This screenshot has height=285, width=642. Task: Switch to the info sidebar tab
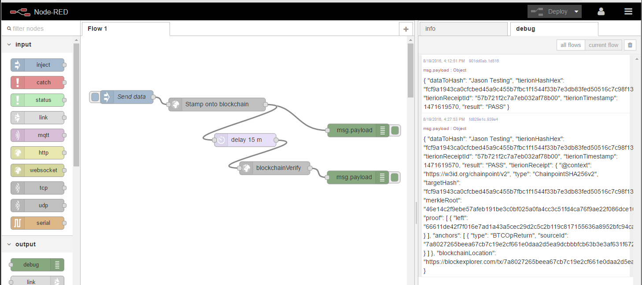tap(463, 29)
